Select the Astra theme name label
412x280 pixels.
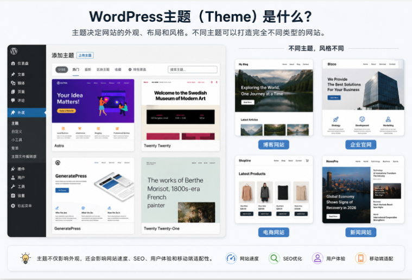[59, 146]
